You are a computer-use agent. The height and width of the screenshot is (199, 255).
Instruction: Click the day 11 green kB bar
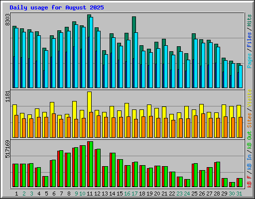pos(91,164)
